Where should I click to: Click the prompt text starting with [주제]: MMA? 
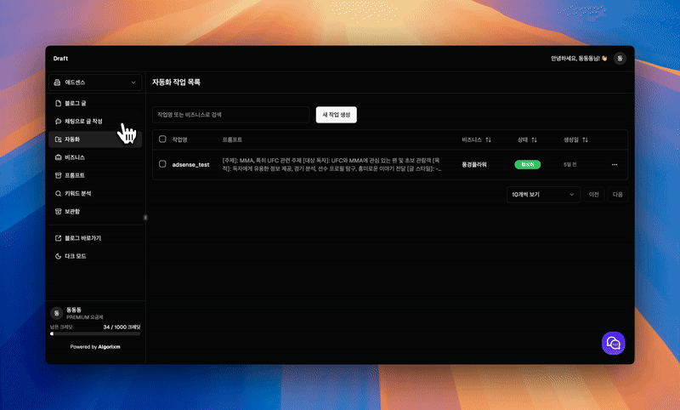(x=331, y=164)
